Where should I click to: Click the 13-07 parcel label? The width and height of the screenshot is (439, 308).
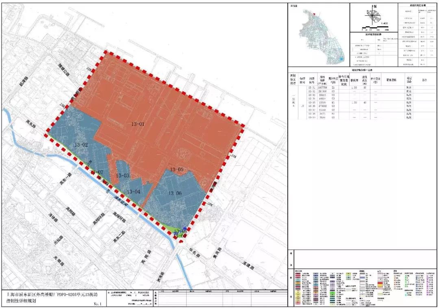98,173
